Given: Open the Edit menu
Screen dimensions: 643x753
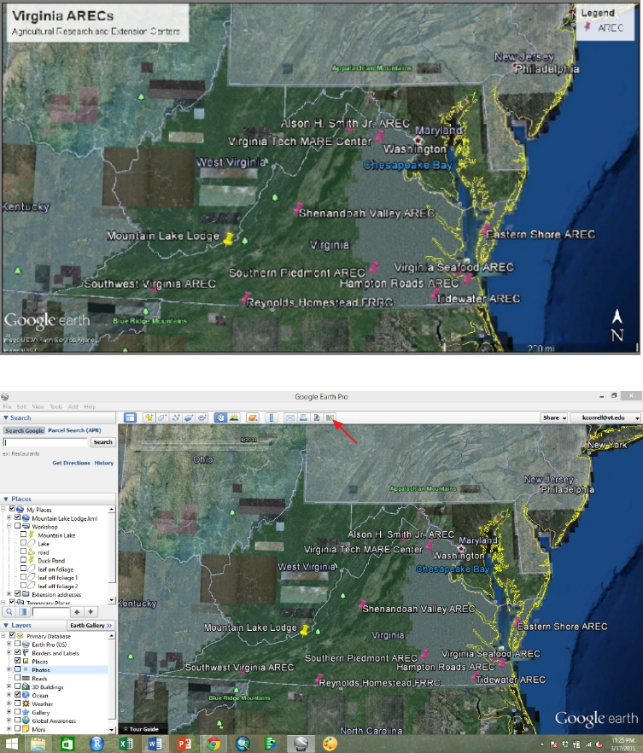Looking at the screenshot, I should [x=22, y=406].
